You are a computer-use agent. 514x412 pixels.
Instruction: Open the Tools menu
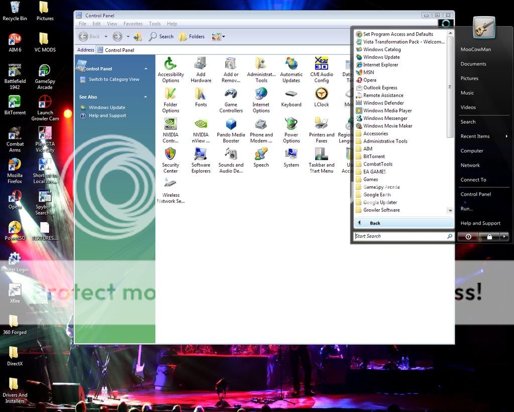pyautogui.click(x=155, y=24)
